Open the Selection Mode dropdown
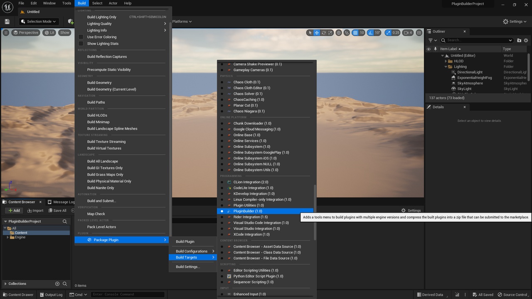The width and height of the screenshot is (532, 299). [x=39, y=22]
